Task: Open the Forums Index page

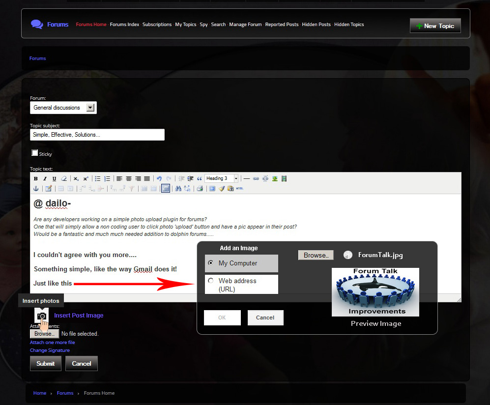Action: click(124, 24)
